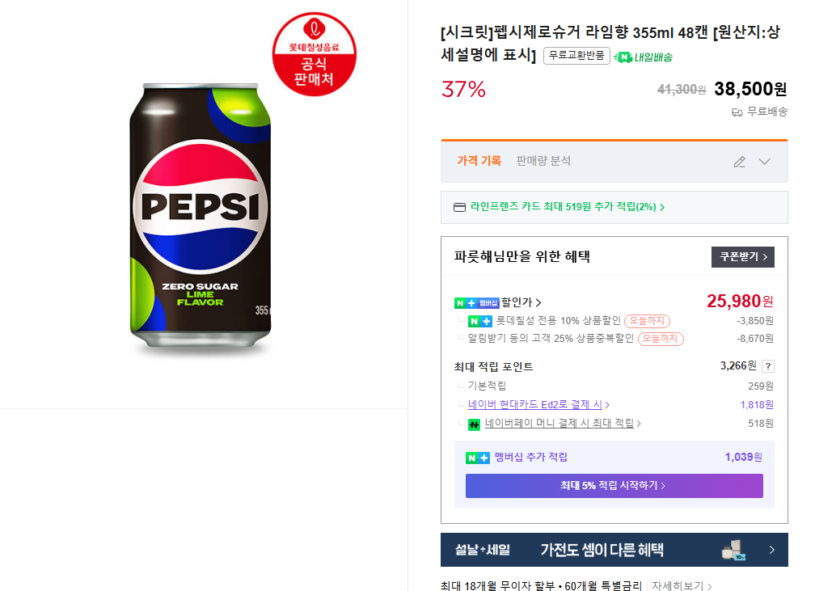Expand the price history panel chevron
Viewport: 815px width, 591px height.
coord(765,162)
